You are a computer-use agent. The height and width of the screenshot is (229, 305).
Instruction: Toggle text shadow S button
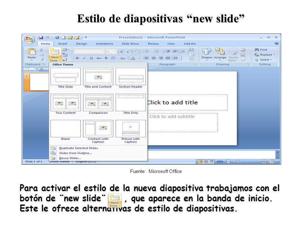pyautogui.click(x=106, y=58)
